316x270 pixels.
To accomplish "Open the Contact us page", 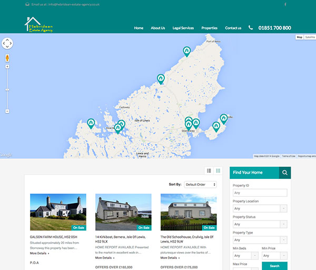I will (x=233, y=28).
